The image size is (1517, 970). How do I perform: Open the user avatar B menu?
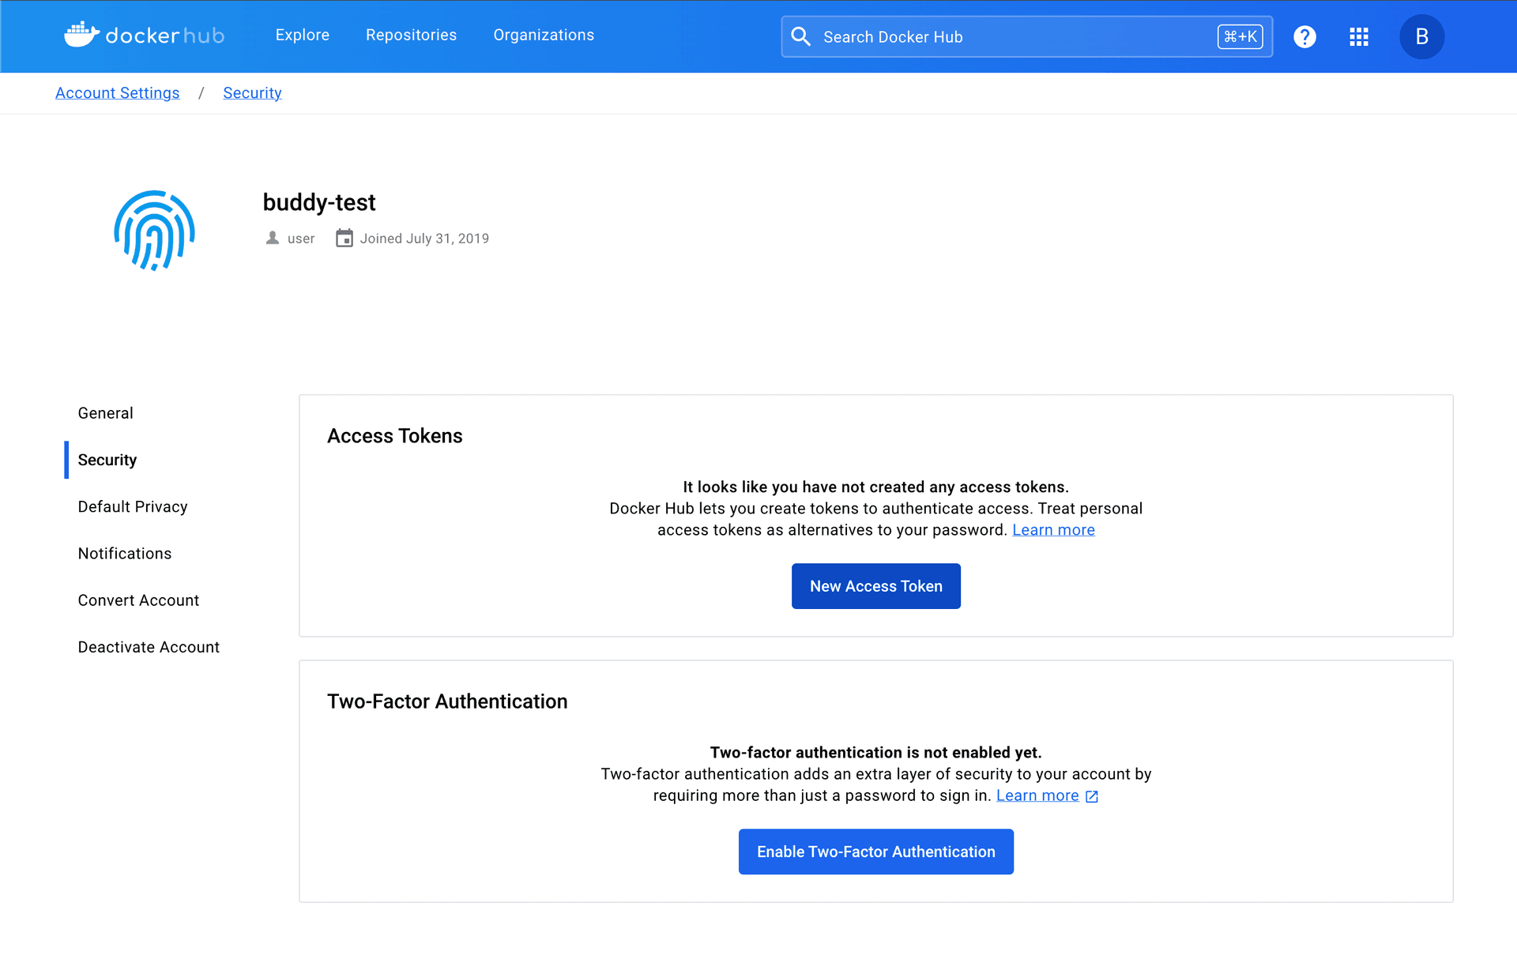pos(1421,36)
